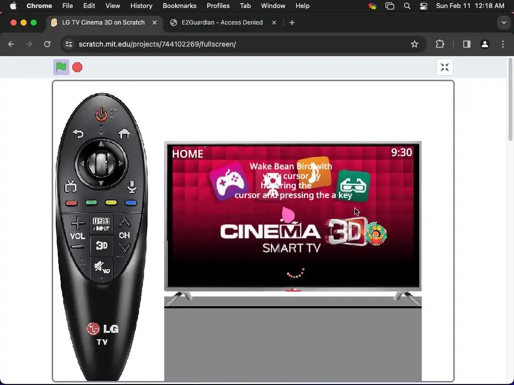Viewport: 514px width, 385px height.
Task: Click the up arrow on the remote d-pad
Action: coord(101,144)
